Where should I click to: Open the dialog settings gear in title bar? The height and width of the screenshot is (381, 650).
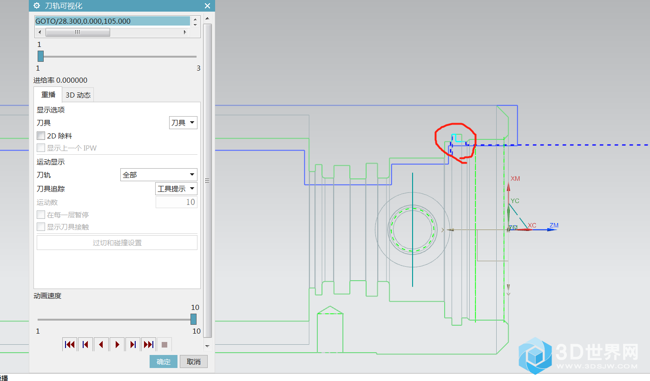click(37, 6)
